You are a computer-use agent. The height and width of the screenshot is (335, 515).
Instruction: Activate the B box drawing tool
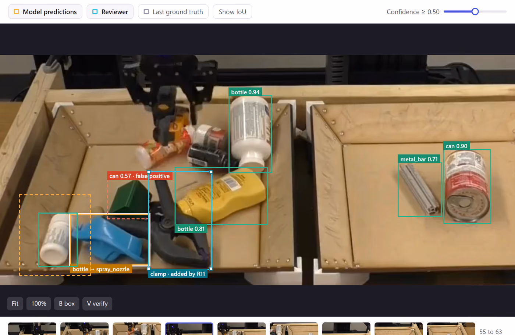pos(67,304)
